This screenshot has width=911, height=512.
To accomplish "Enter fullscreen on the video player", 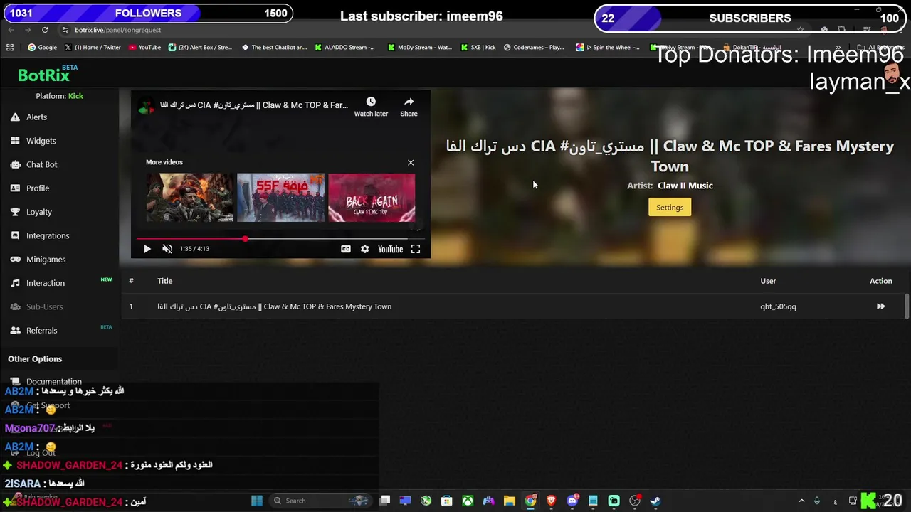I will coord(416,249).
